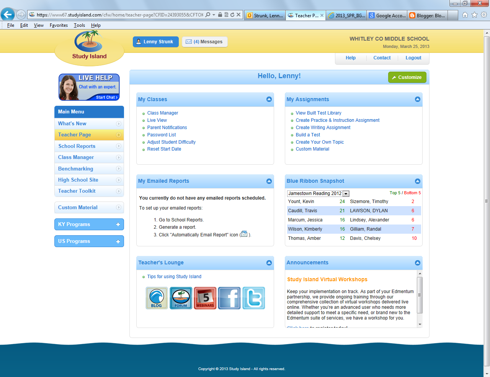Start Chat via the Live Help banner

pos(106,97)
